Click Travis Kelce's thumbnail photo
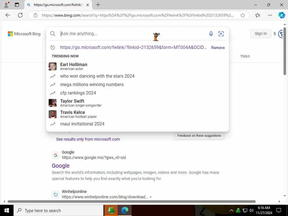This screenshot has width=288, height=216. (53, 114)
